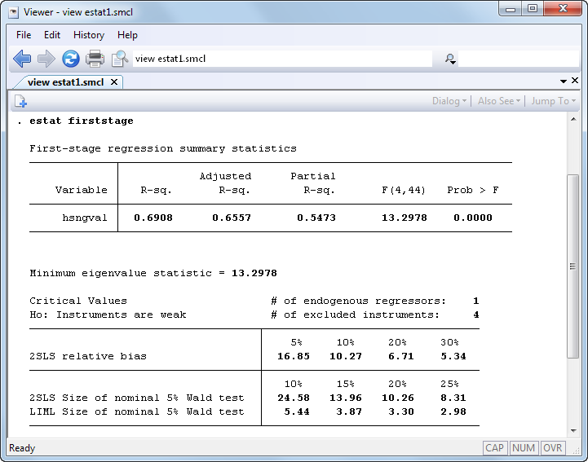Click the Prob > F value 0.0000

pyautogui.click(x=473, y=218)
